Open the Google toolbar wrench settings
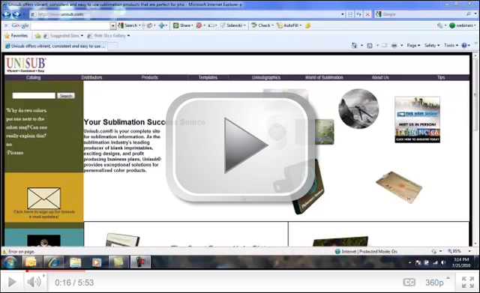Image resolution: width=480 pixels, height=293 pixels. point(440,25)
